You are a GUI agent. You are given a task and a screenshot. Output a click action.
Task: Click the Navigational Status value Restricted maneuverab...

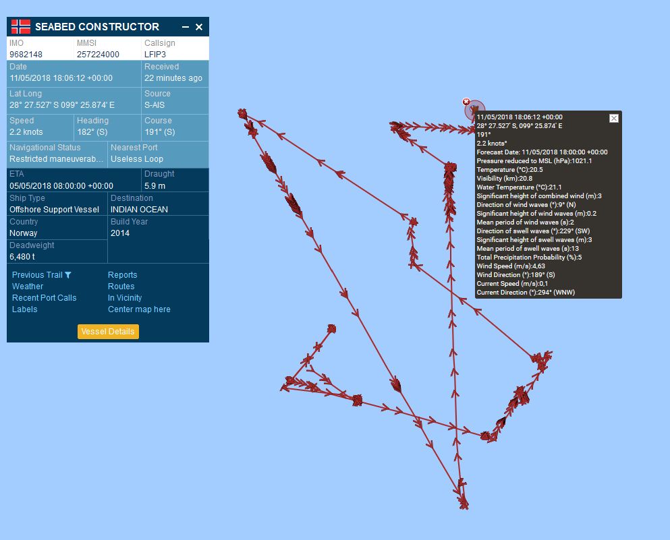(57, 159)
